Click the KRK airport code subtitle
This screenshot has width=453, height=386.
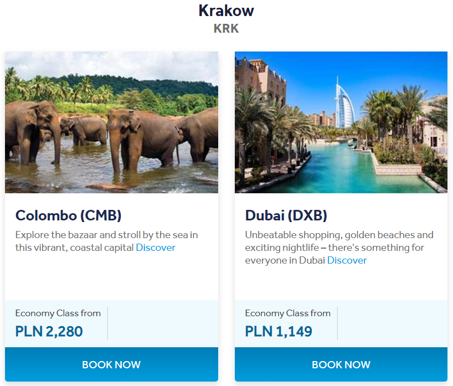click(226, 29)
